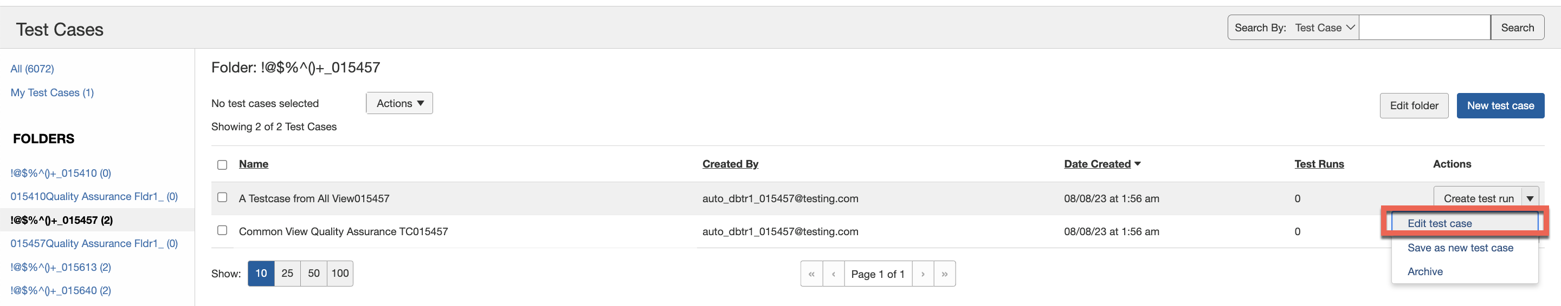1561x306 pixels.
Task: Click previous page arrow in pagination
Action: click(x=833, y=274)
